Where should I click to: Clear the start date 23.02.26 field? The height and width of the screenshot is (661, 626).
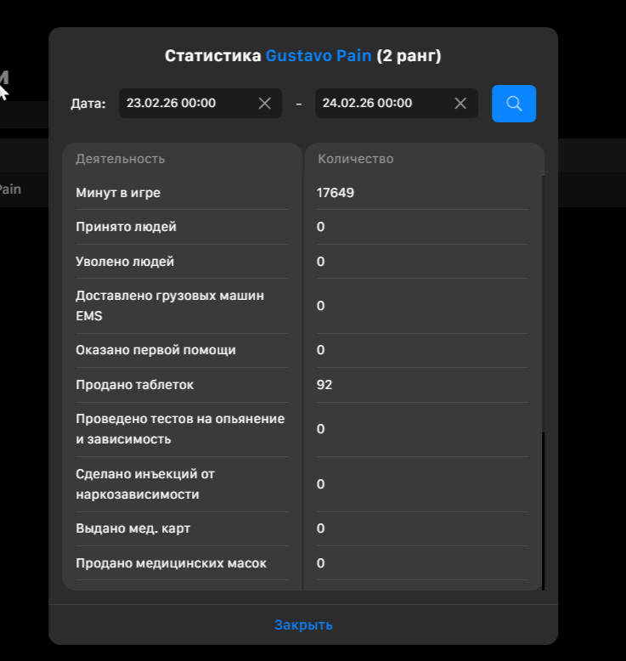click(264, 104)
